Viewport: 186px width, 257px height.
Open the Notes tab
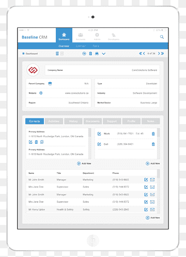coord(151,121)
